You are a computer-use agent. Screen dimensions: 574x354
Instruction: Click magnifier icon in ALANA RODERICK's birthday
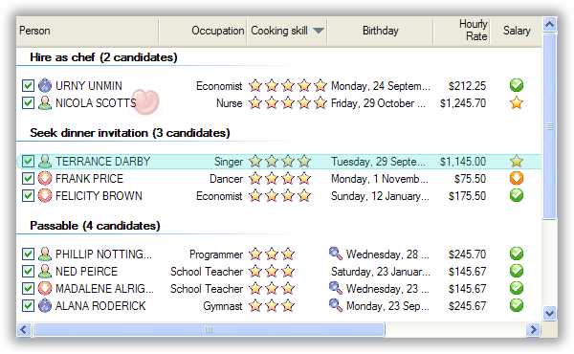(336, 305)
